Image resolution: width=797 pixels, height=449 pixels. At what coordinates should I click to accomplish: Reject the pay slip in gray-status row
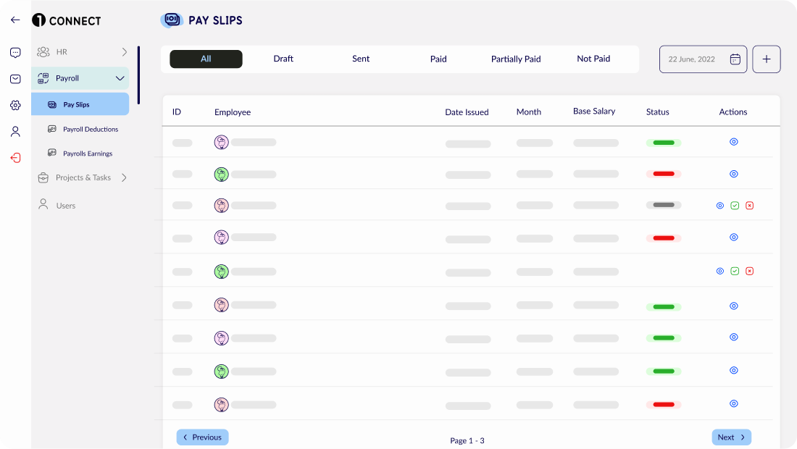[749, 206]
